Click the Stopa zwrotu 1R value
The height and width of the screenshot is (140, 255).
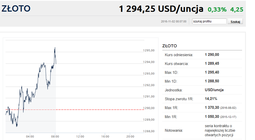pos(211,99)
